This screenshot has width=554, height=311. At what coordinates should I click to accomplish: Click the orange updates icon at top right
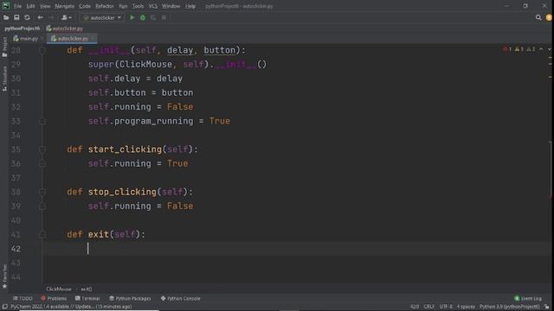coord(549,17)
